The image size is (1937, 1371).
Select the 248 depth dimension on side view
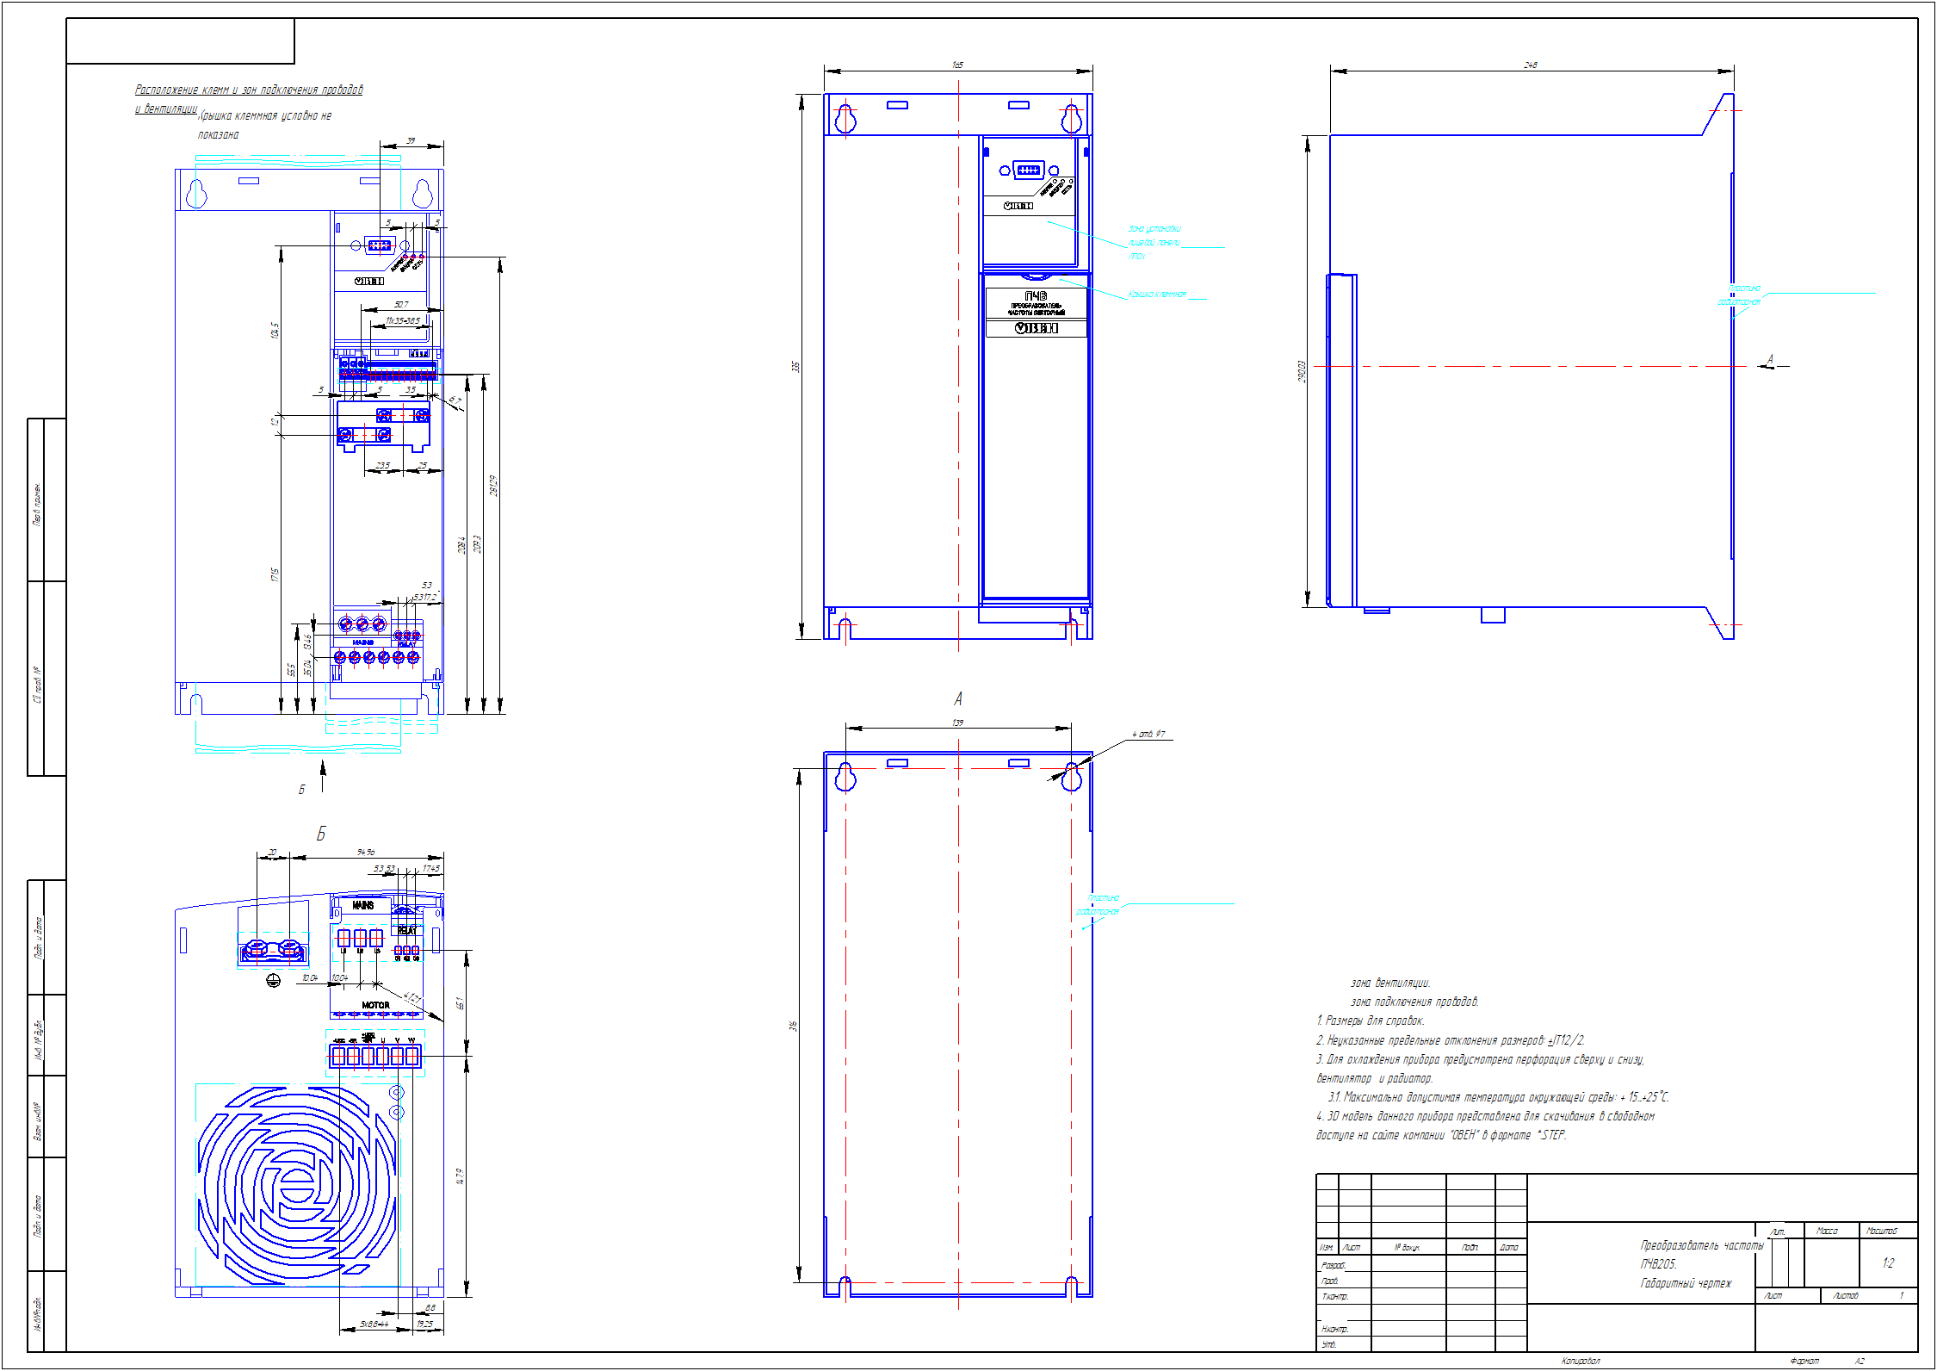[1530, 65]
